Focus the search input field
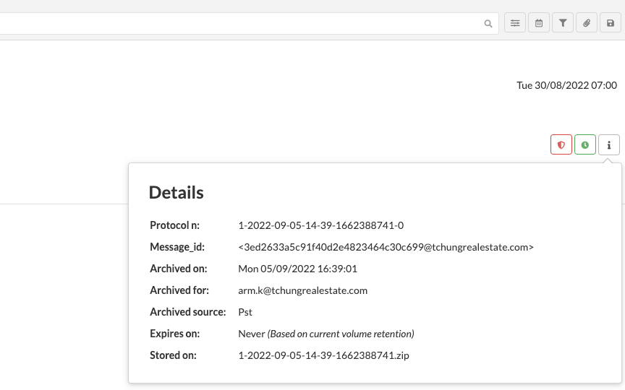625x390 pixels. pyautogui.click(x=239, y=24)
